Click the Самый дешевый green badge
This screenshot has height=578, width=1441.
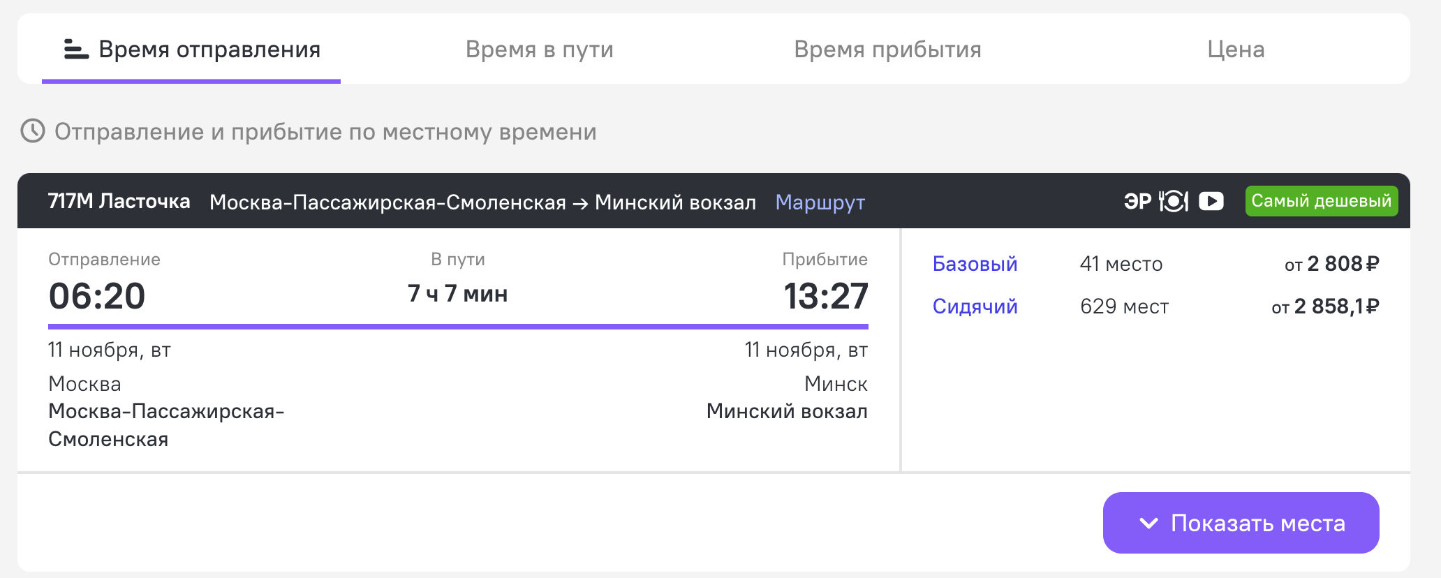point(1321,201)
